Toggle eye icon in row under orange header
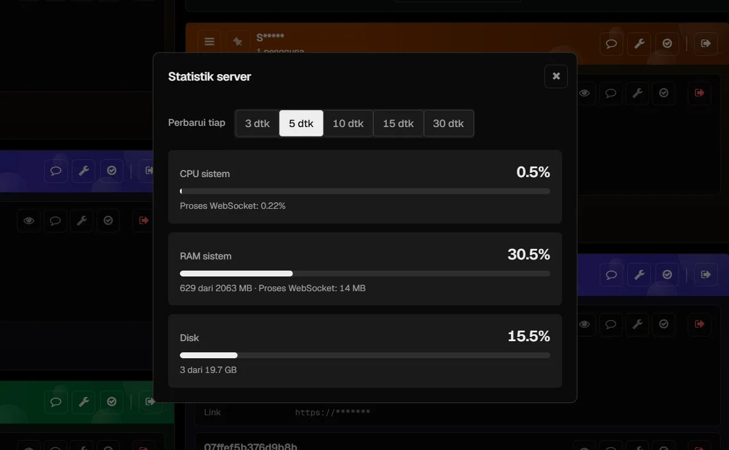The height and width of the screenshot is (450, 729). [584, 93]
